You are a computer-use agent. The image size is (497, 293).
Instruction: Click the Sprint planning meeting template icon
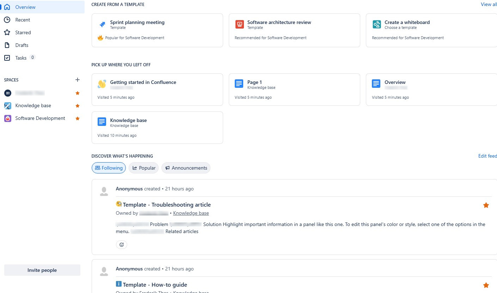pyautogui.click(x=102, y=24)
